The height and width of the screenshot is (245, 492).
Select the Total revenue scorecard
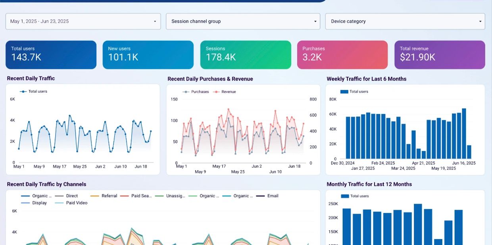(440, 55)
